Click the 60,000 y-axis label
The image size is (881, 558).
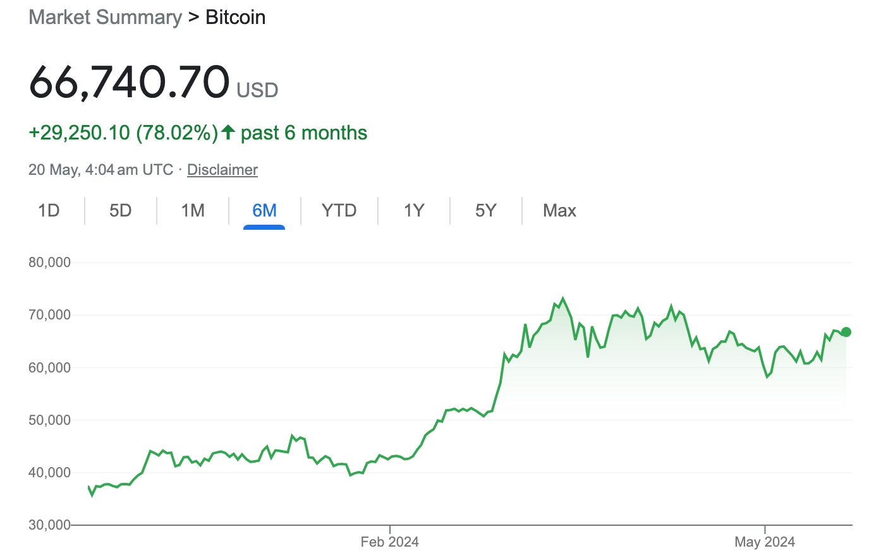(50, 367)
